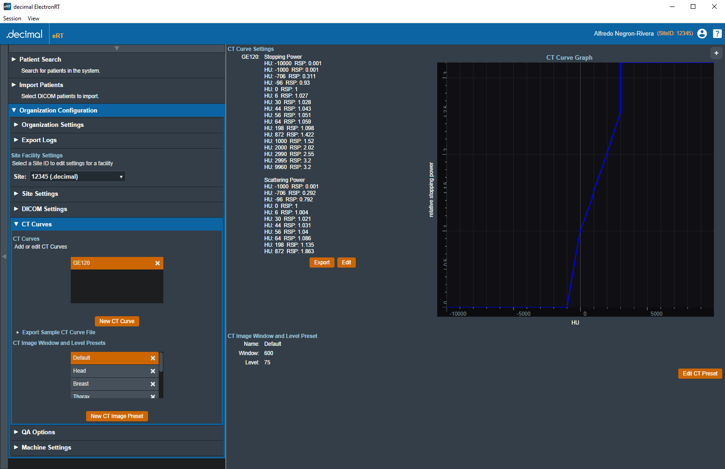Delete the GE120 CT curve with X
725x469 pixels.
coord(157,263)
